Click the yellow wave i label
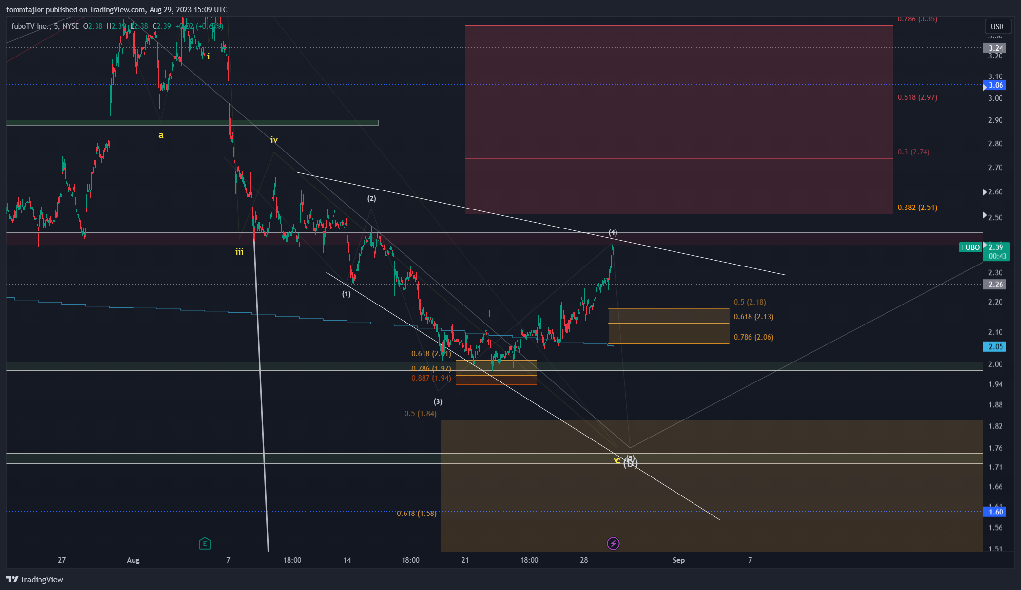 coord(208,57)
